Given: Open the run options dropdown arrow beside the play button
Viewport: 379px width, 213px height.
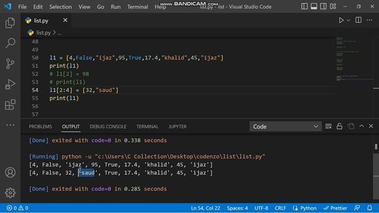Looking at the screenshot, I should [x=348, y=21].
